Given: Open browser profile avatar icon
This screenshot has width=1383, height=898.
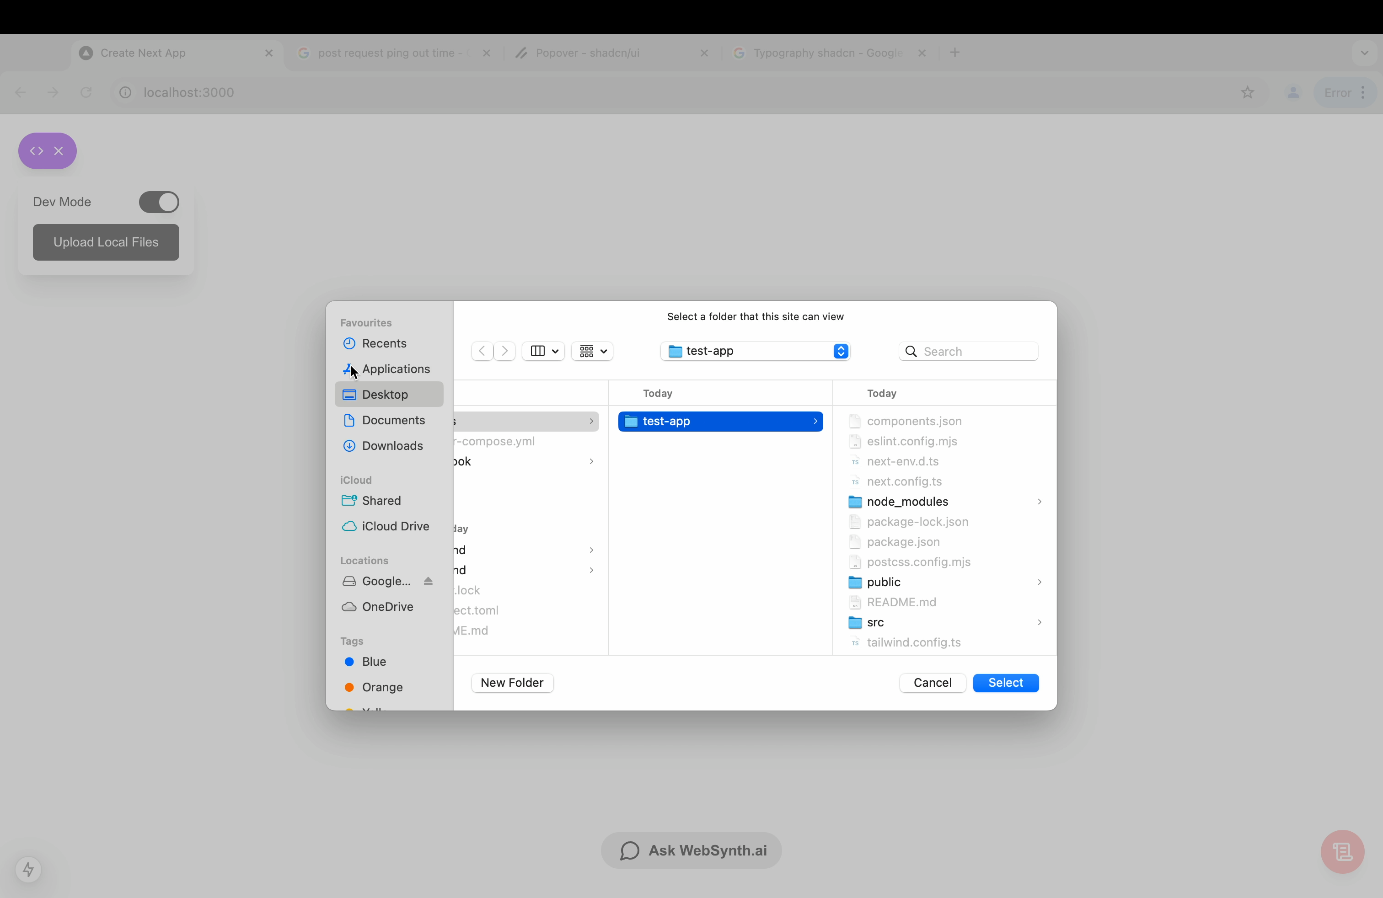Looking at the screenshot, I should [x=1292, y=92].
